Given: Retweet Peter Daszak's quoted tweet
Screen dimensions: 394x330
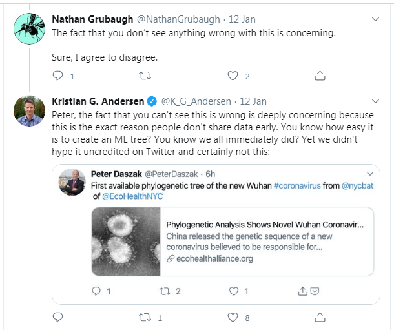Looking at the screenshot, I should coord(164,291).
